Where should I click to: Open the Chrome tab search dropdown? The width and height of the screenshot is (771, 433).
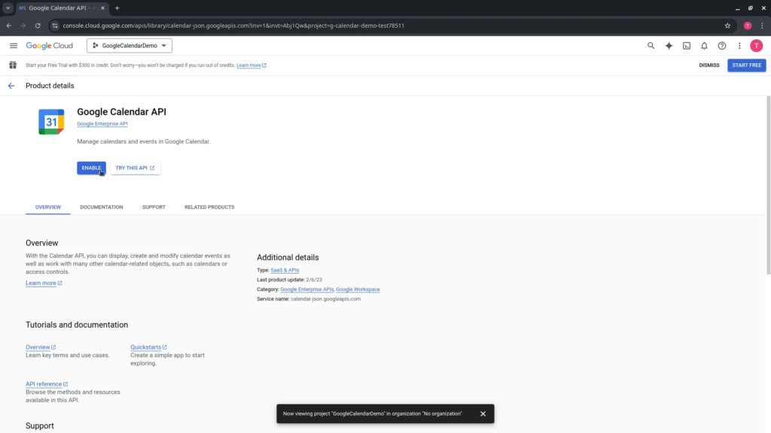[8, 8]
